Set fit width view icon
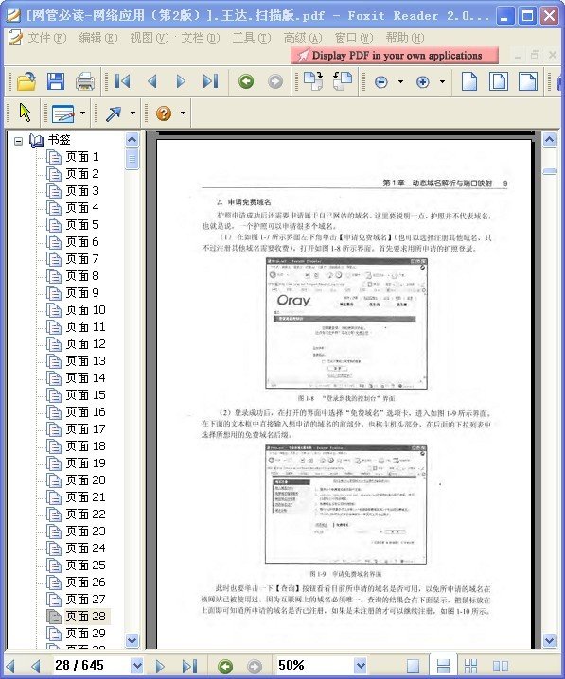The width and height of the screenshot is (565, 679). point(528,81)
